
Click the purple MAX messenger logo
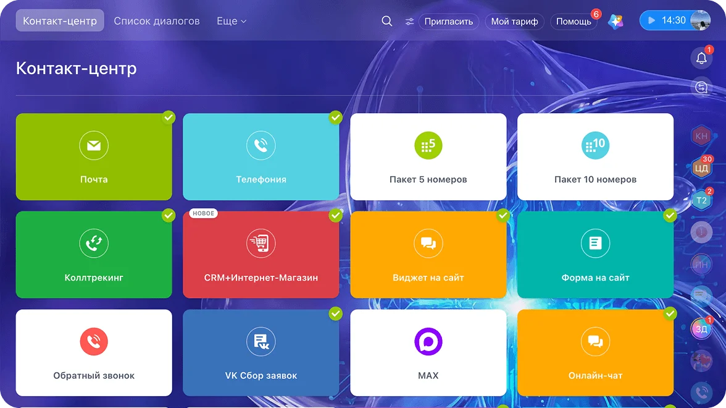[428, 342]
